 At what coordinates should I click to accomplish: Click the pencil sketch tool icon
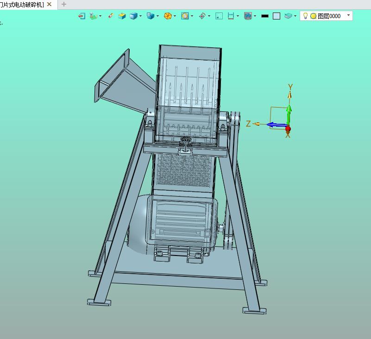click(x=111, y=16)
